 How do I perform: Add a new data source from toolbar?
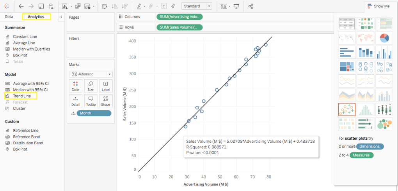point(51,6)
